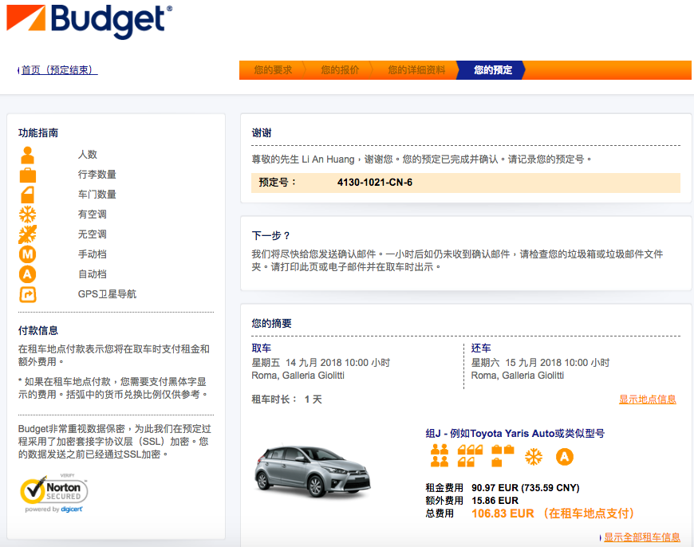Click the crossed snowflake icon beside 无空调
694x547 pixels.
[28, 234]
